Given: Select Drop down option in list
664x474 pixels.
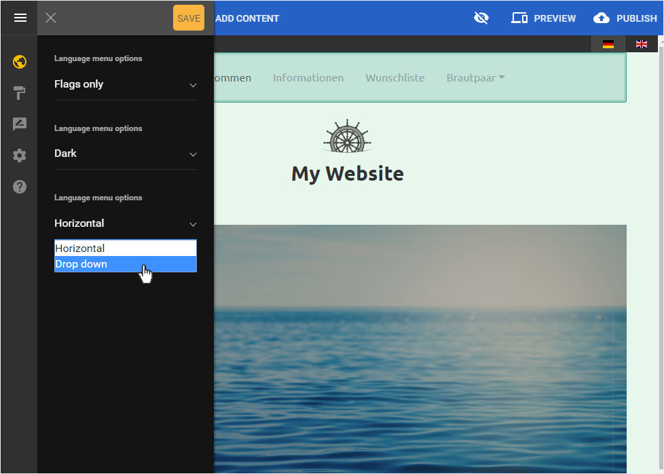Looking at the screenshot, I should tap(126, 264).
